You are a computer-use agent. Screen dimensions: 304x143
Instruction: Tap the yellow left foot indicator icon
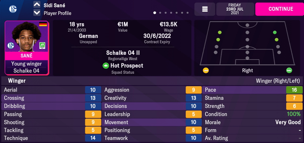coord(206,71)
